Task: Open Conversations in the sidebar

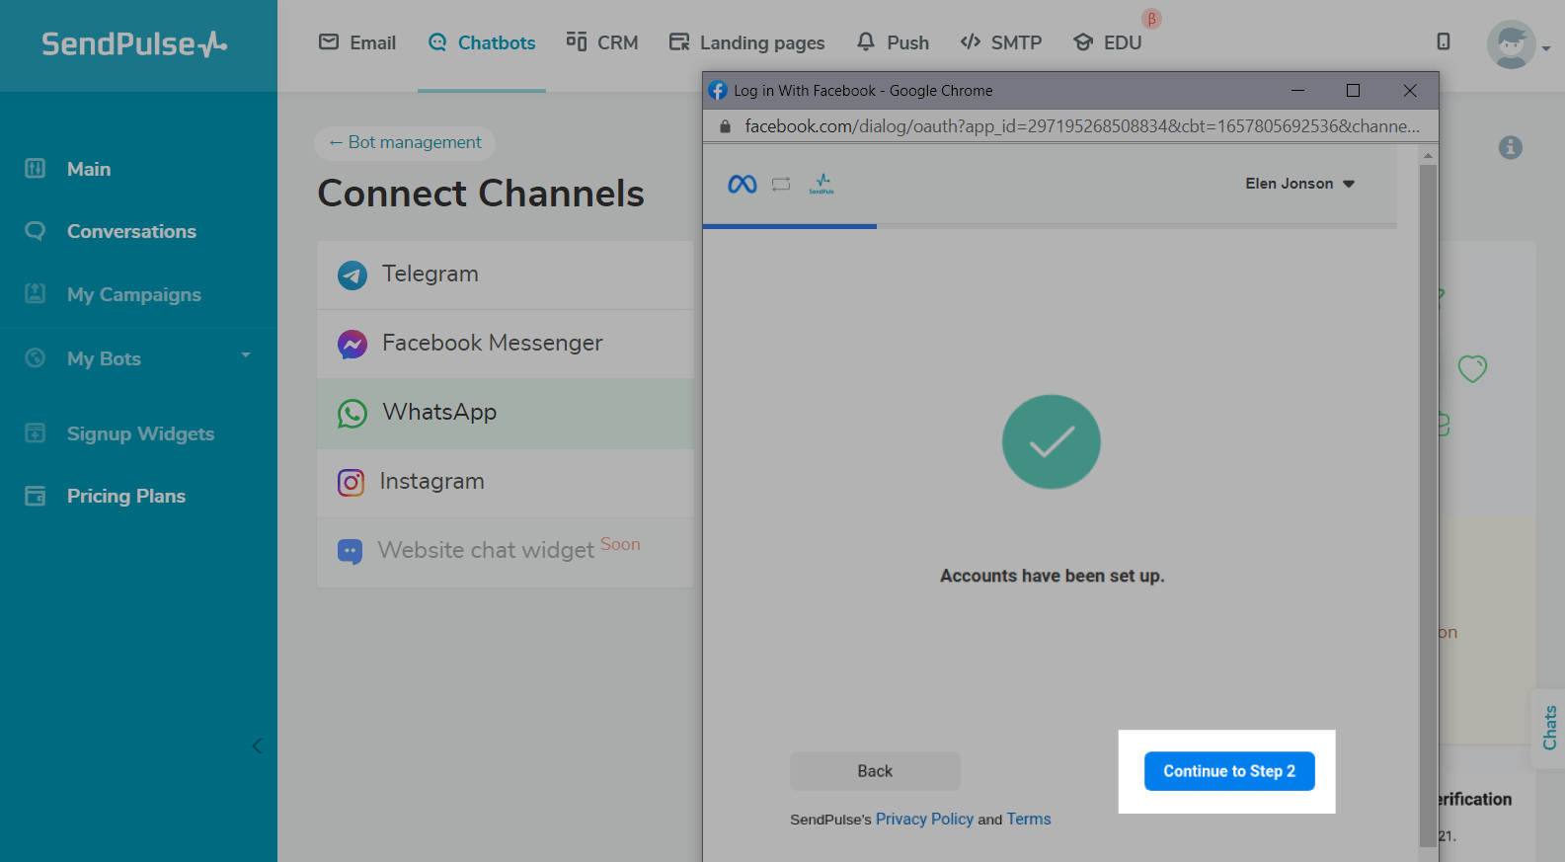Action: [x=131, y=231]
